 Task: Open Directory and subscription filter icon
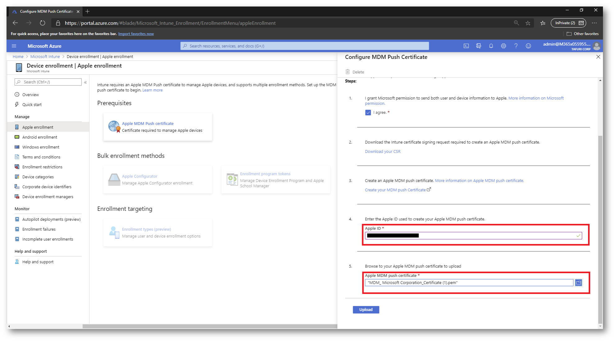(x=478, y=46)
